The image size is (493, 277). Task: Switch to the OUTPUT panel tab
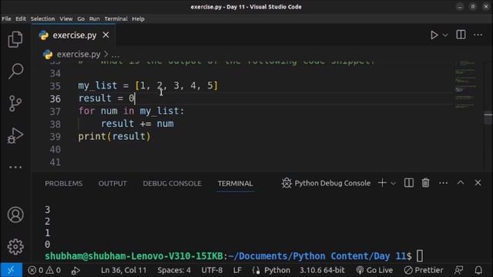[112, 183]
